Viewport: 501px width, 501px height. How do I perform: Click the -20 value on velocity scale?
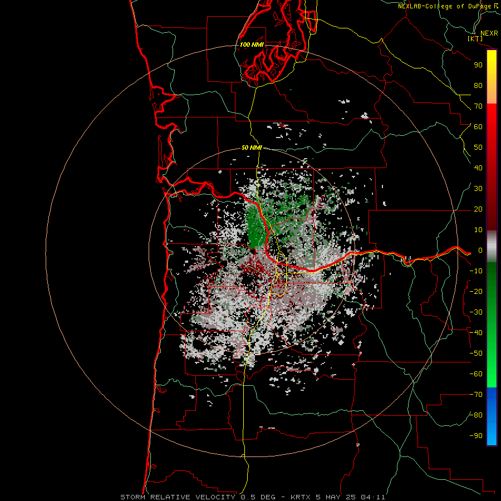(x=476, y=291)
